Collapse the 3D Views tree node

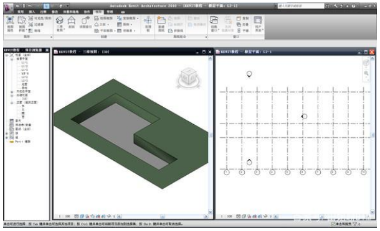pyautogui.click(x=12, y=96)
